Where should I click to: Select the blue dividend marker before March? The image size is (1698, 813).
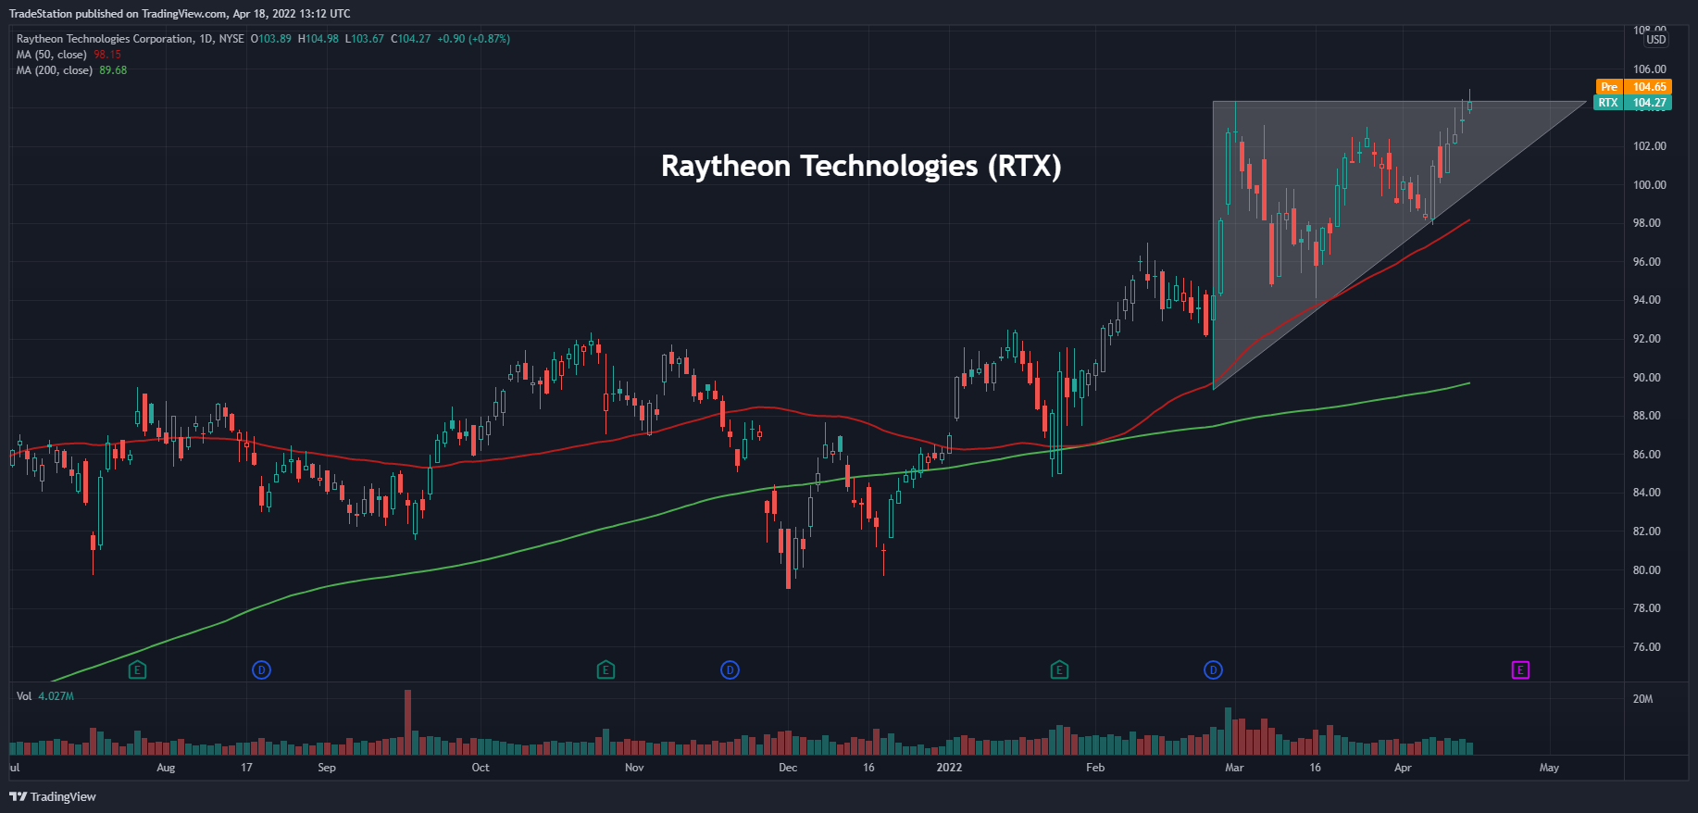point(1213,669)
